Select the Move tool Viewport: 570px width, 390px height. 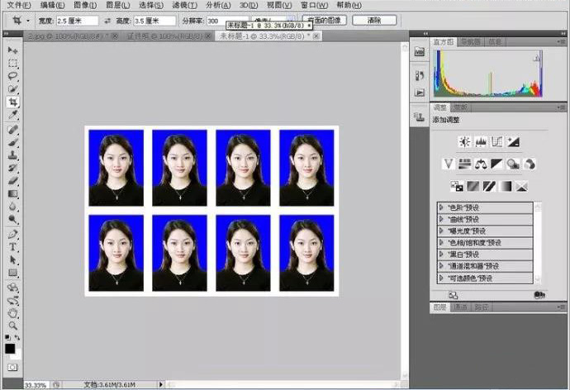point(13,50)
